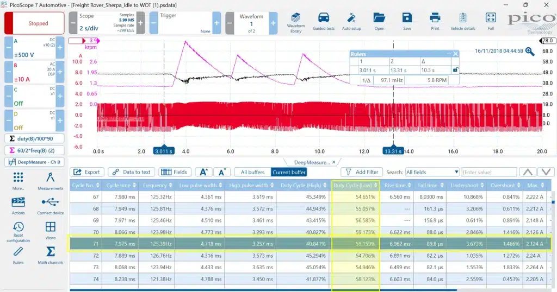557x292 pixels.
Task: Open DeepMeasure - Ch B item
Action: pyautogui.click(x=34, y=162)
